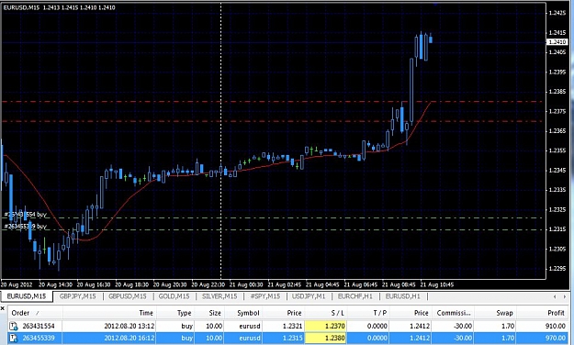574x345 pixels.
Task: Switch to the EURUSD,H1 chart tab
Action: (402, 296)
